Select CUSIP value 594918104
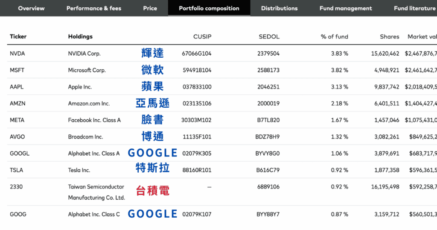 [x=197, y=71]
